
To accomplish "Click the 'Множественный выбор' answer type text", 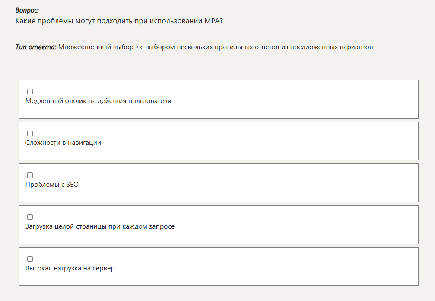I will click(x=96, y=47).
